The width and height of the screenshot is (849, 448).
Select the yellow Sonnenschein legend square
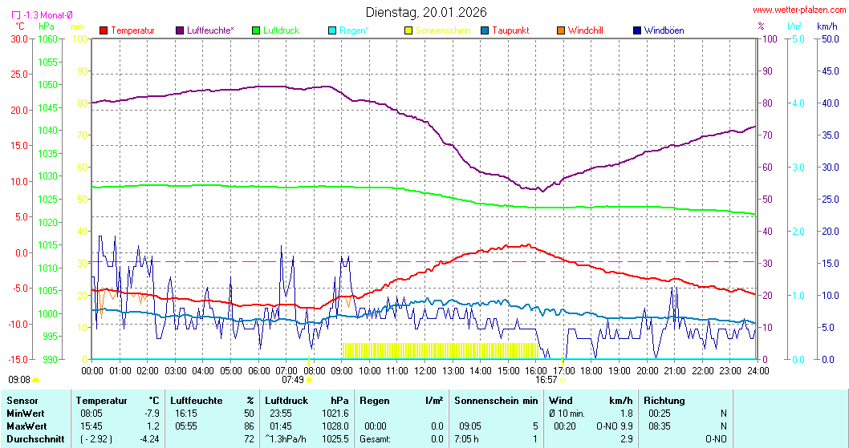pyautogui.click(x=408, y=30)
